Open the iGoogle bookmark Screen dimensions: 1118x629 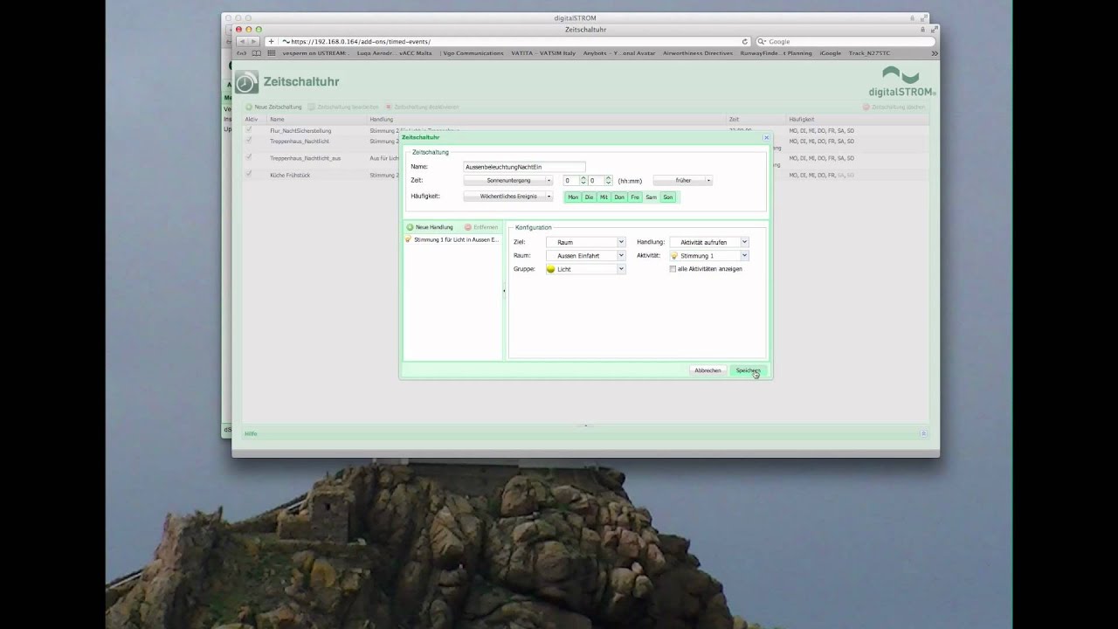[x=831, y=53]
